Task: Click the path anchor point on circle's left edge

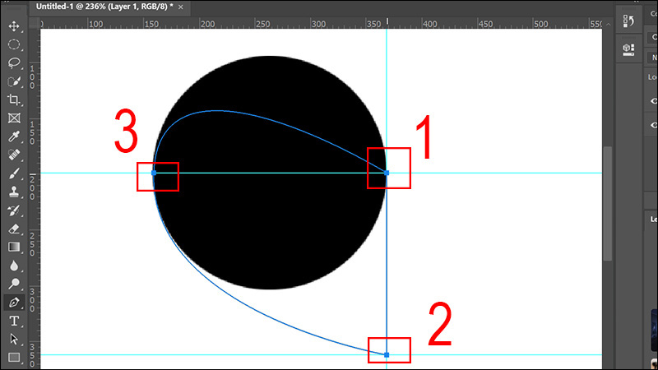Action: click(x=154, y=173)
